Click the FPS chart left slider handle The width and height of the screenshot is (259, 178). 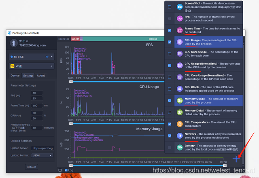coord(71,82)
